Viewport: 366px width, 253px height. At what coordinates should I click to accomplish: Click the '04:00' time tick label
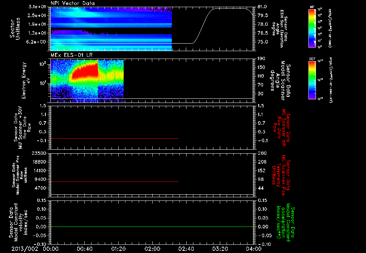pyautogui.click(x=253, y=249)
